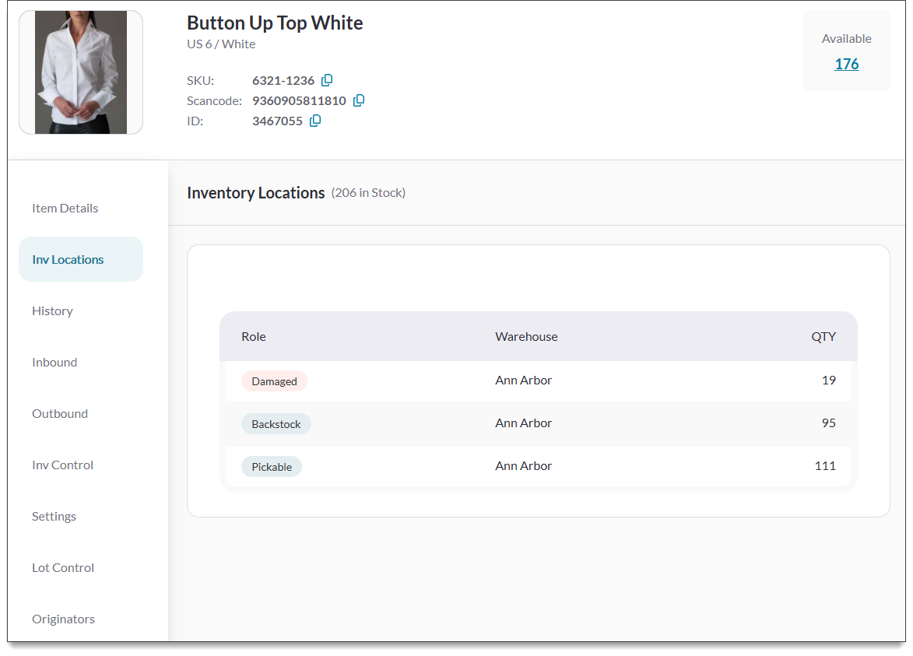Sort by the QTY column header

[x=823, y=337]
